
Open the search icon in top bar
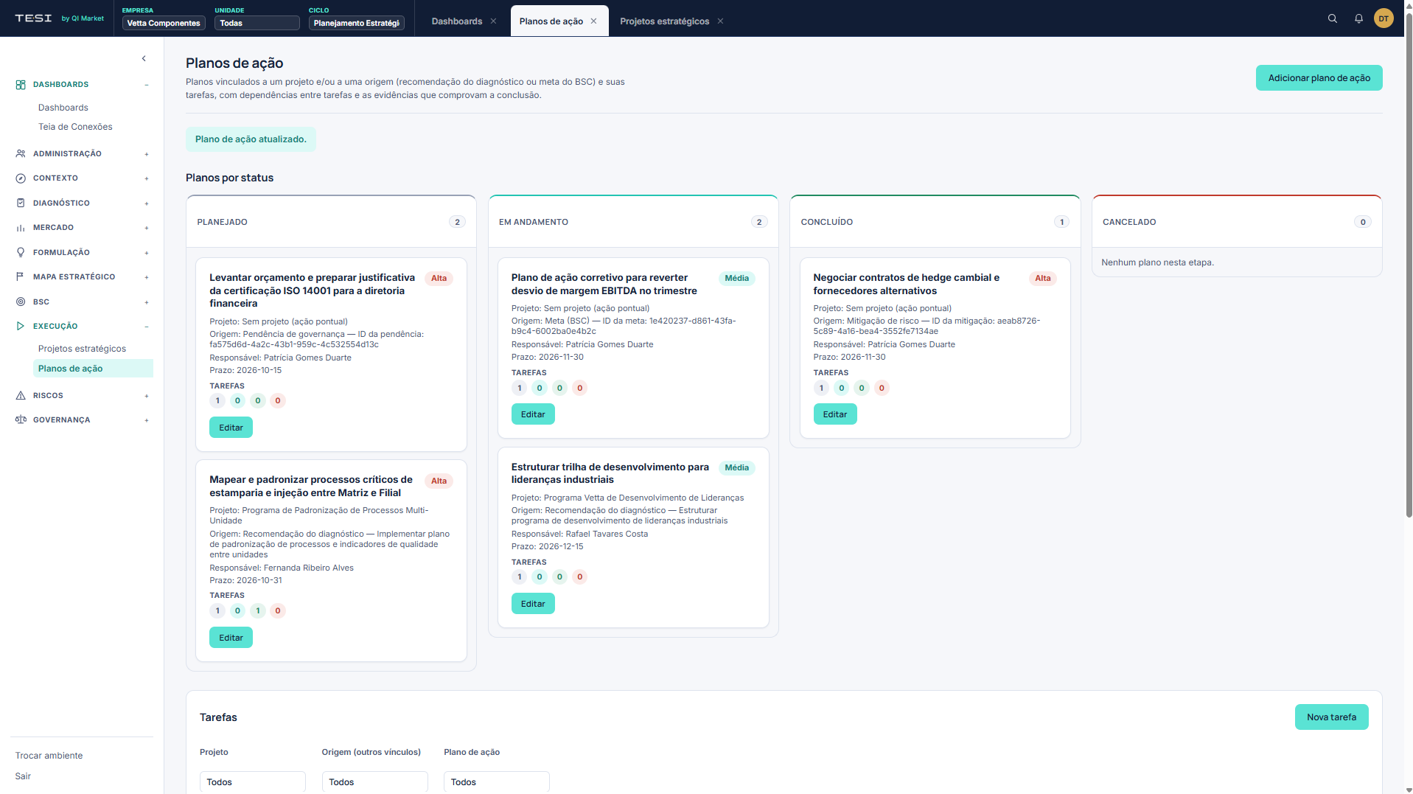1333,19
